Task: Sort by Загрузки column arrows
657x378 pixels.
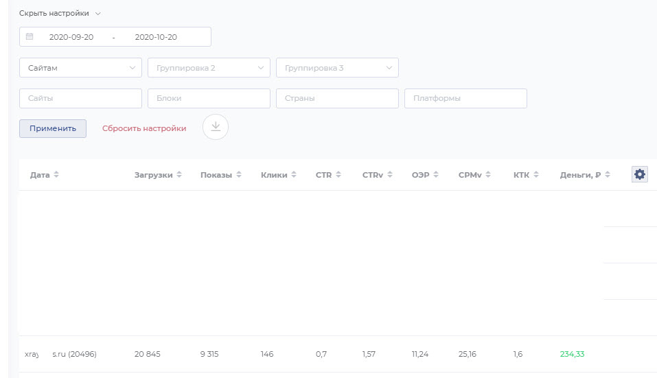Action: (179, 176)
